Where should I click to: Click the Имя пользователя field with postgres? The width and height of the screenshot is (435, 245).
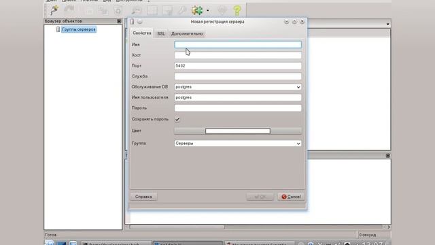[238, 97]
